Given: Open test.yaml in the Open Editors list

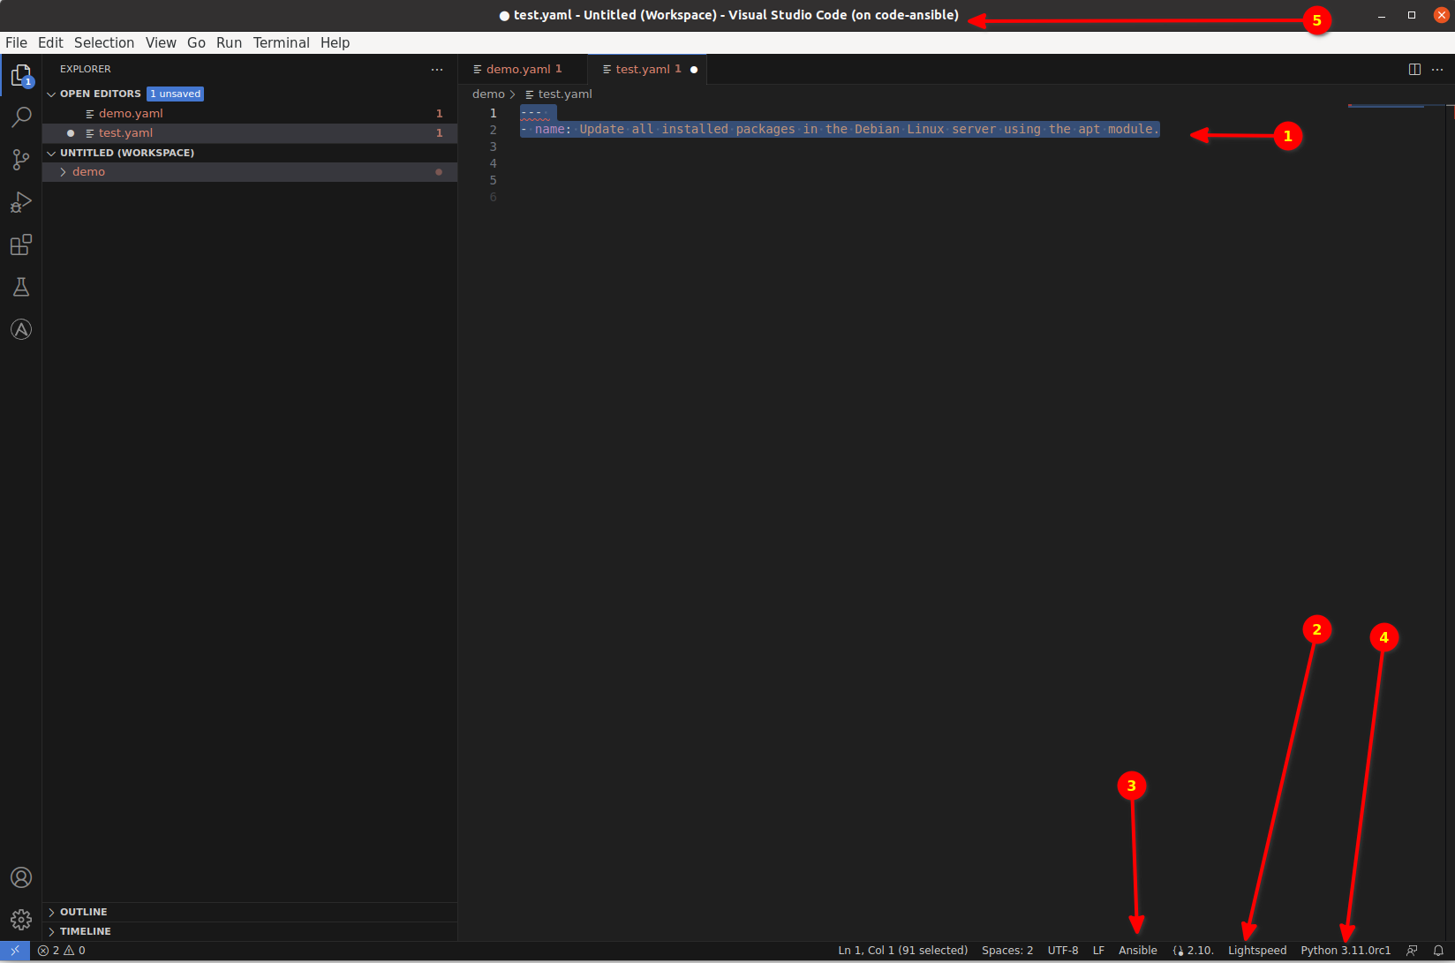Looking at the screenshot, I should coord(125,133).
